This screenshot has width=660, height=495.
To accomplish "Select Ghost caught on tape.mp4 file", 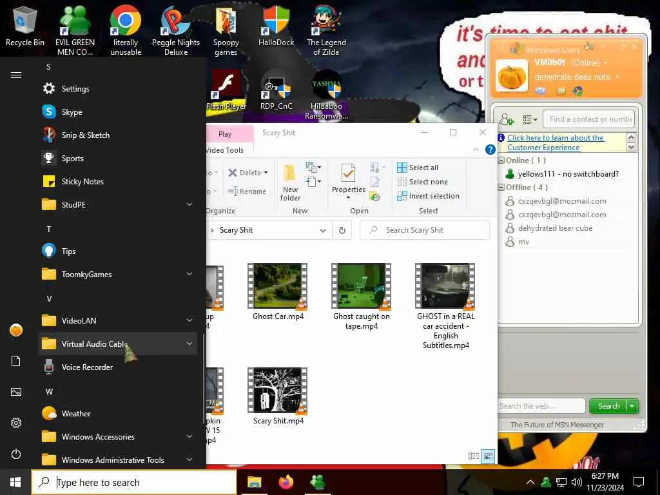I will [361, 296].
